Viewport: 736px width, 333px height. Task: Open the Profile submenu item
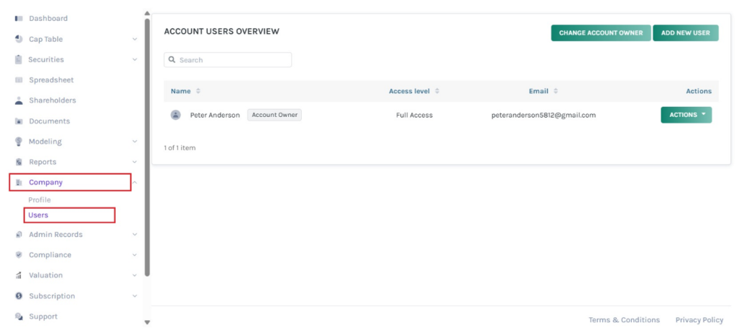pyautogui.click(x=40, y=200)
